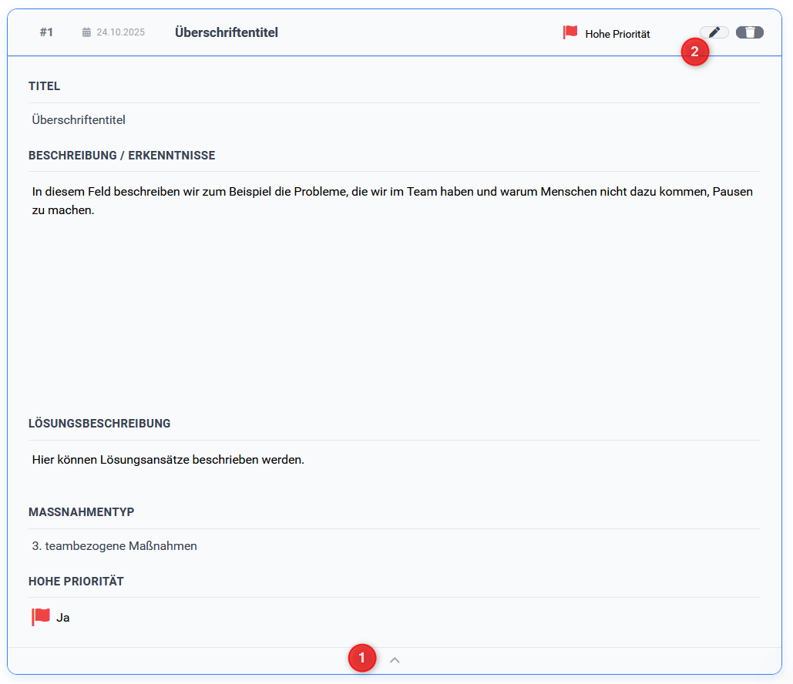Click the calendar icon beside the date
Image resolution: width=793 pixels, height=684 pixels.
click(86, 32)
